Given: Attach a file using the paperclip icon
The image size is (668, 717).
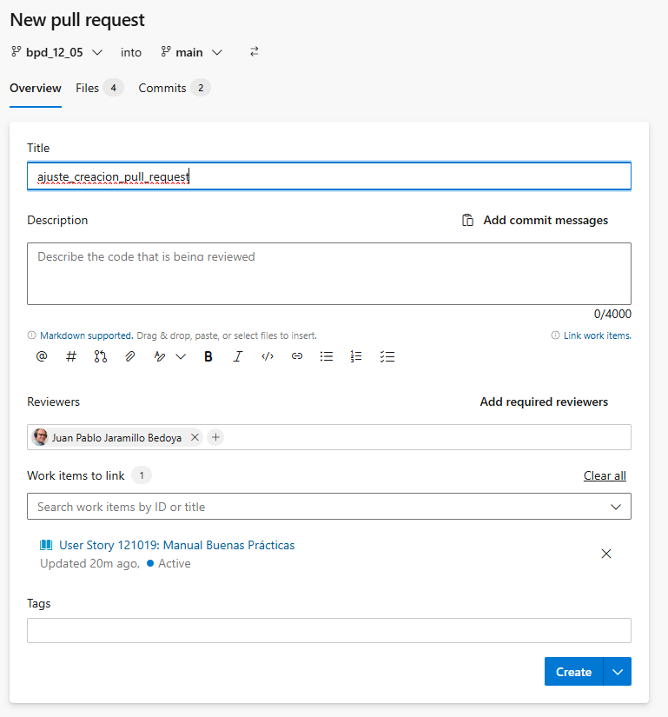Looking at the screenshot, I should 129,356.
